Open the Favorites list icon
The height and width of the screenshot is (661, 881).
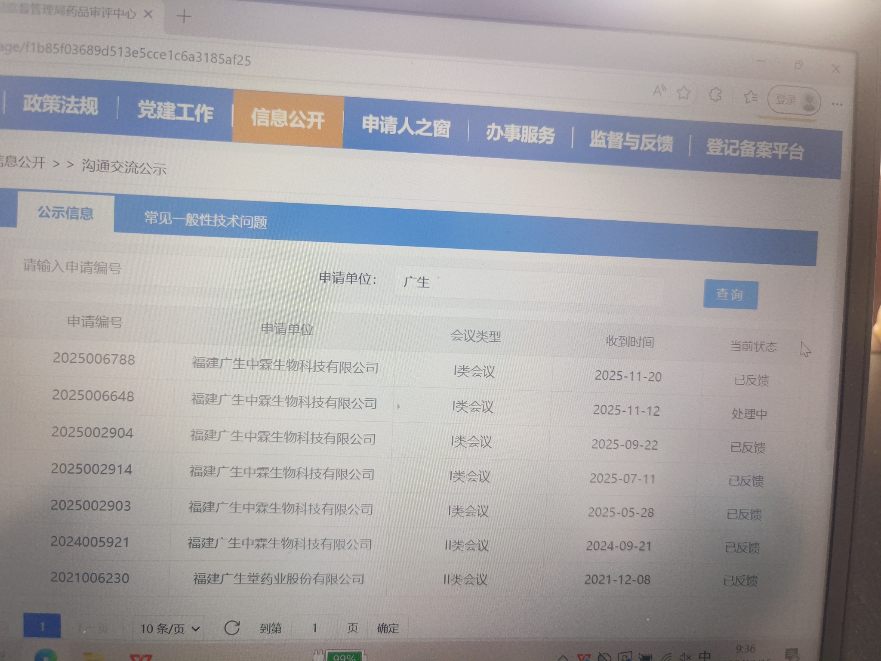[x=751, y=97]
